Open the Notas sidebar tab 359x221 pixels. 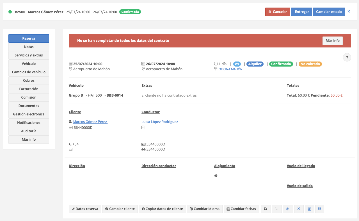click(29, 47)
